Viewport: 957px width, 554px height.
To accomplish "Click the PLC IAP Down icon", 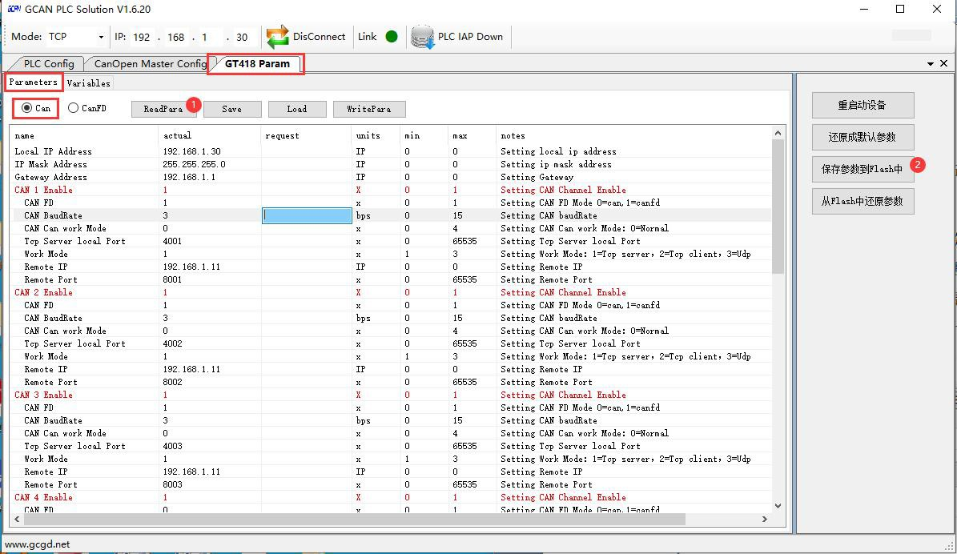I will click(x=422, y=37).
